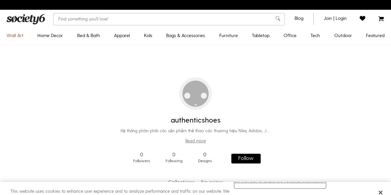Open the shopping cart icon

point(381,19)
